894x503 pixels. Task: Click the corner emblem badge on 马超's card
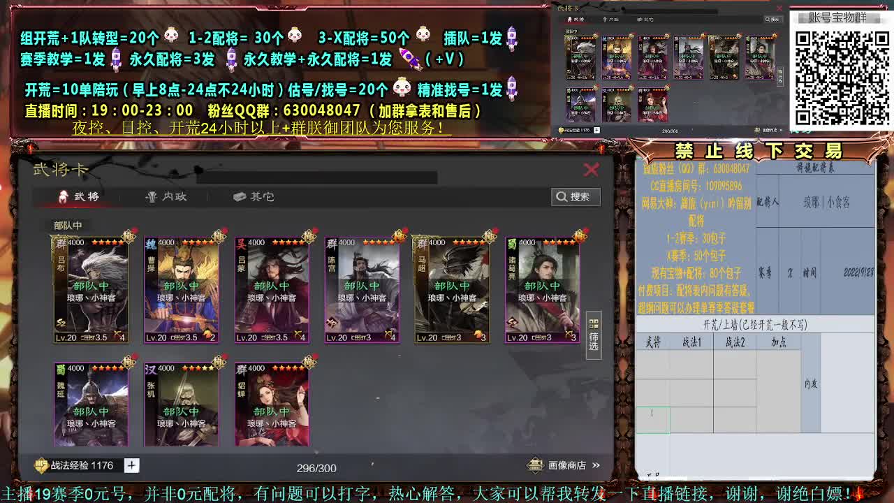coord(489,235)
